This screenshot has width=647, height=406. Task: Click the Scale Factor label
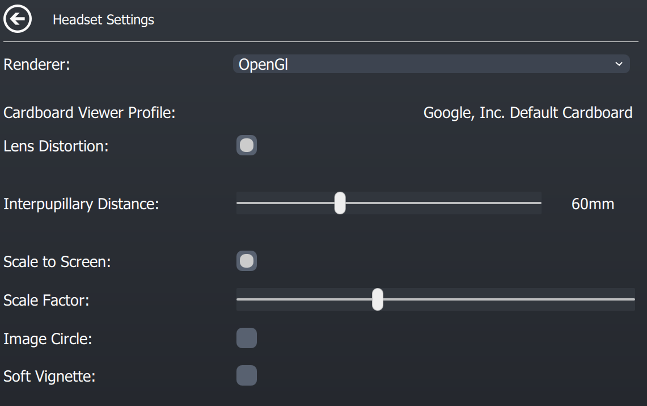click(46, 300)
